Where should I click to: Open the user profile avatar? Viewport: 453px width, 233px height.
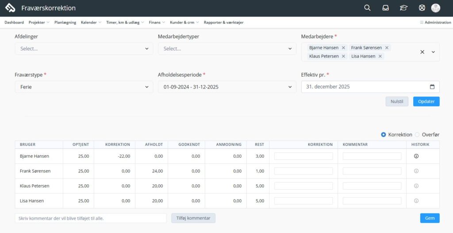[436, 8]
